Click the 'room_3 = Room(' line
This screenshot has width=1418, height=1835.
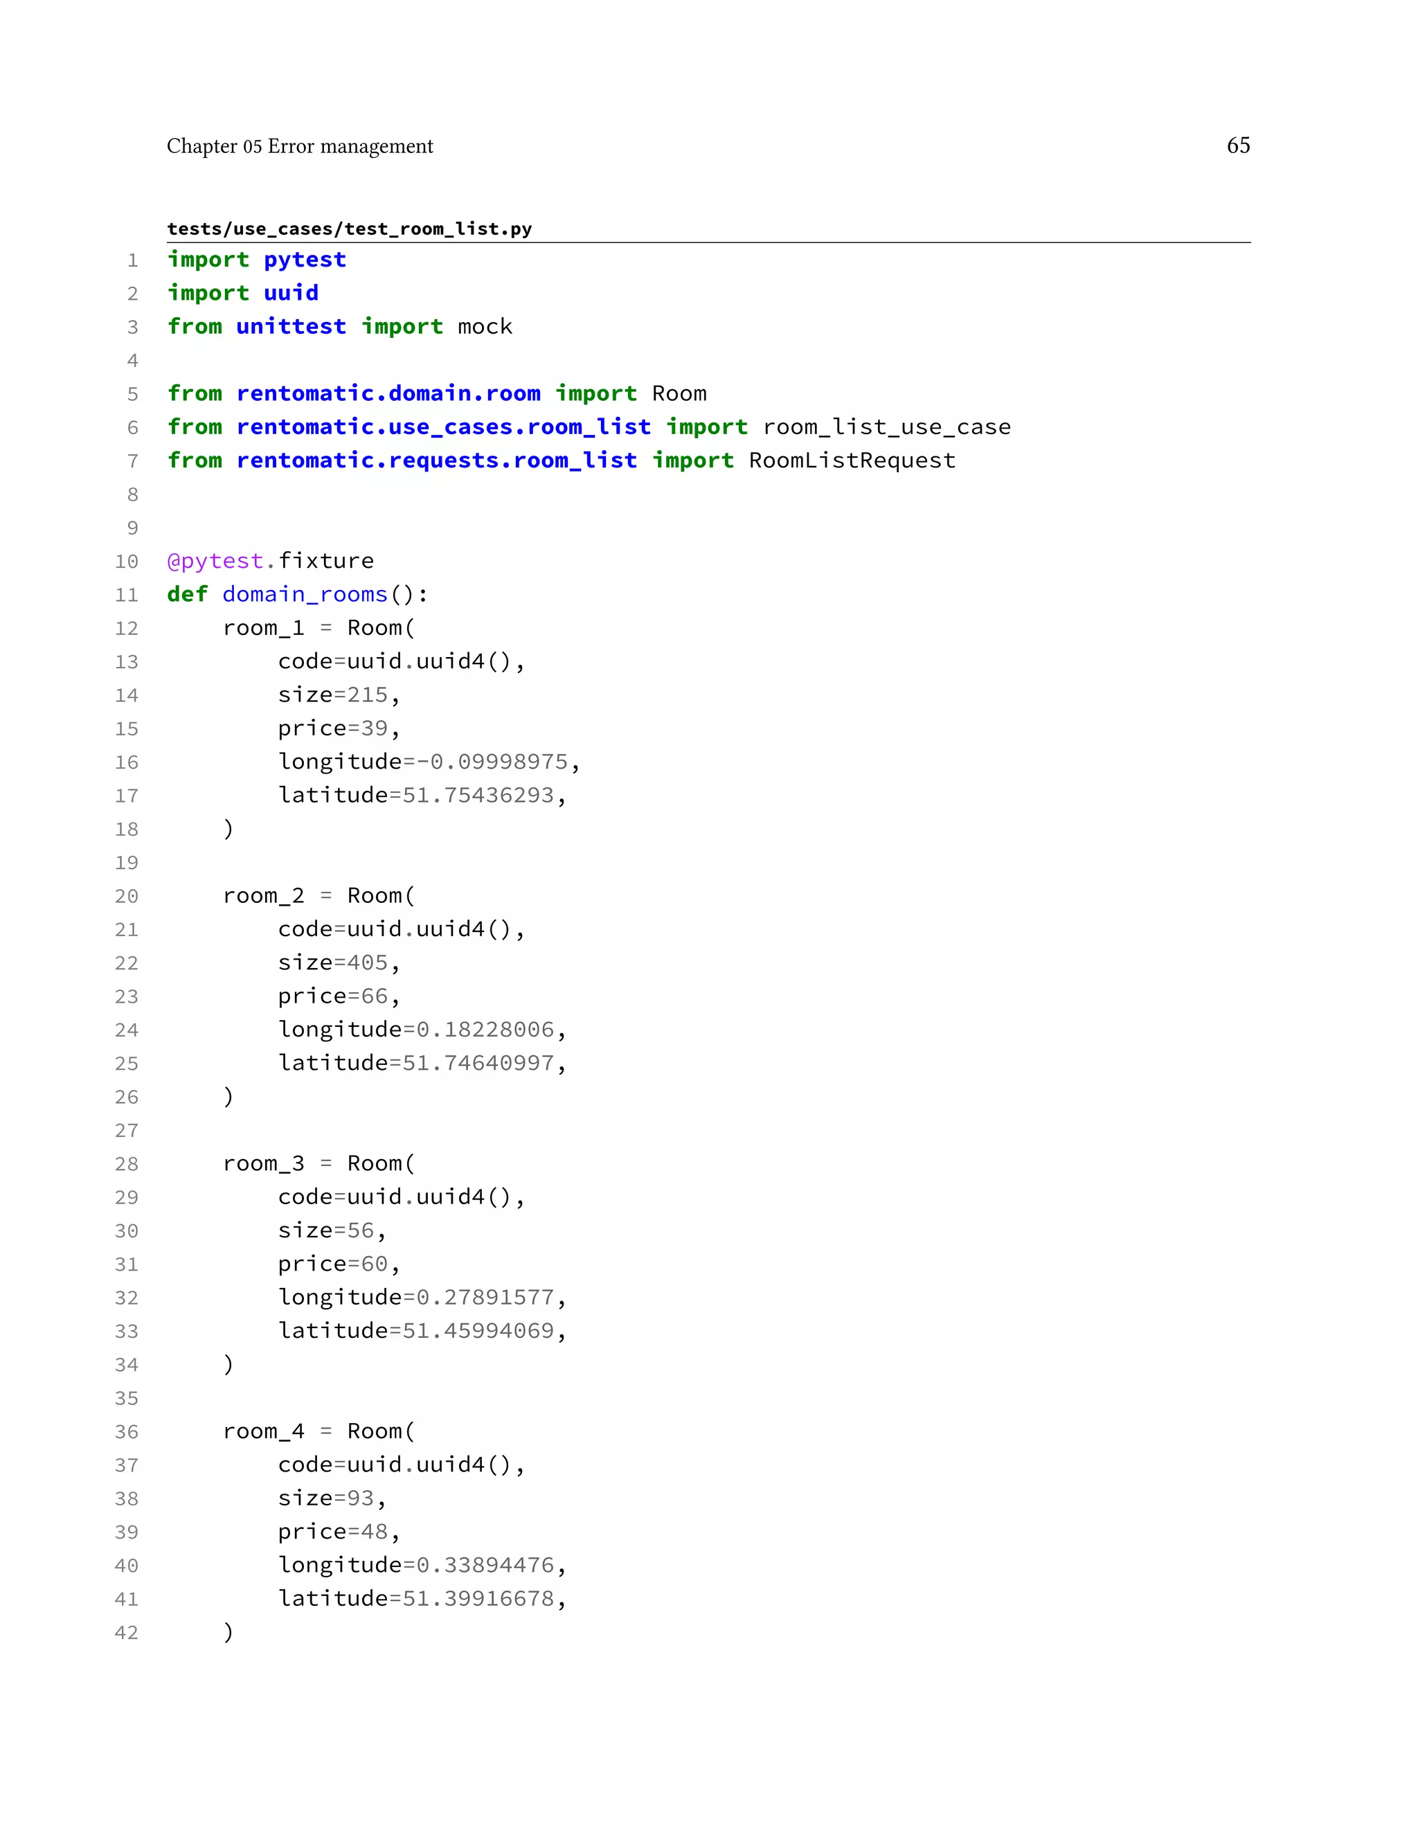(x=319, y=1163)
